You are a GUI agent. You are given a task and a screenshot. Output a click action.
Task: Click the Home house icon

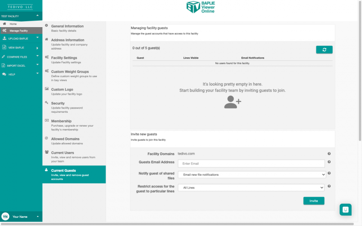4,24
